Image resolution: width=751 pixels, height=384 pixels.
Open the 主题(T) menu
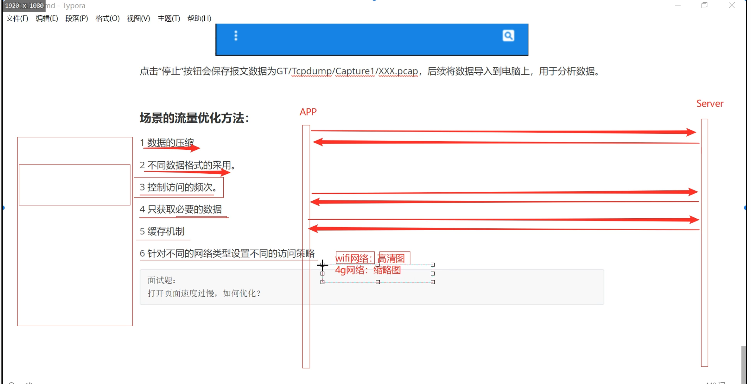coord(168,18)
